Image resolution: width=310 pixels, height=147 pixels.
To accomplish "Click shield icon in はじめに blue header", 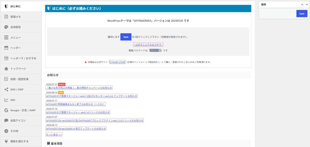I will pos(49,8).
